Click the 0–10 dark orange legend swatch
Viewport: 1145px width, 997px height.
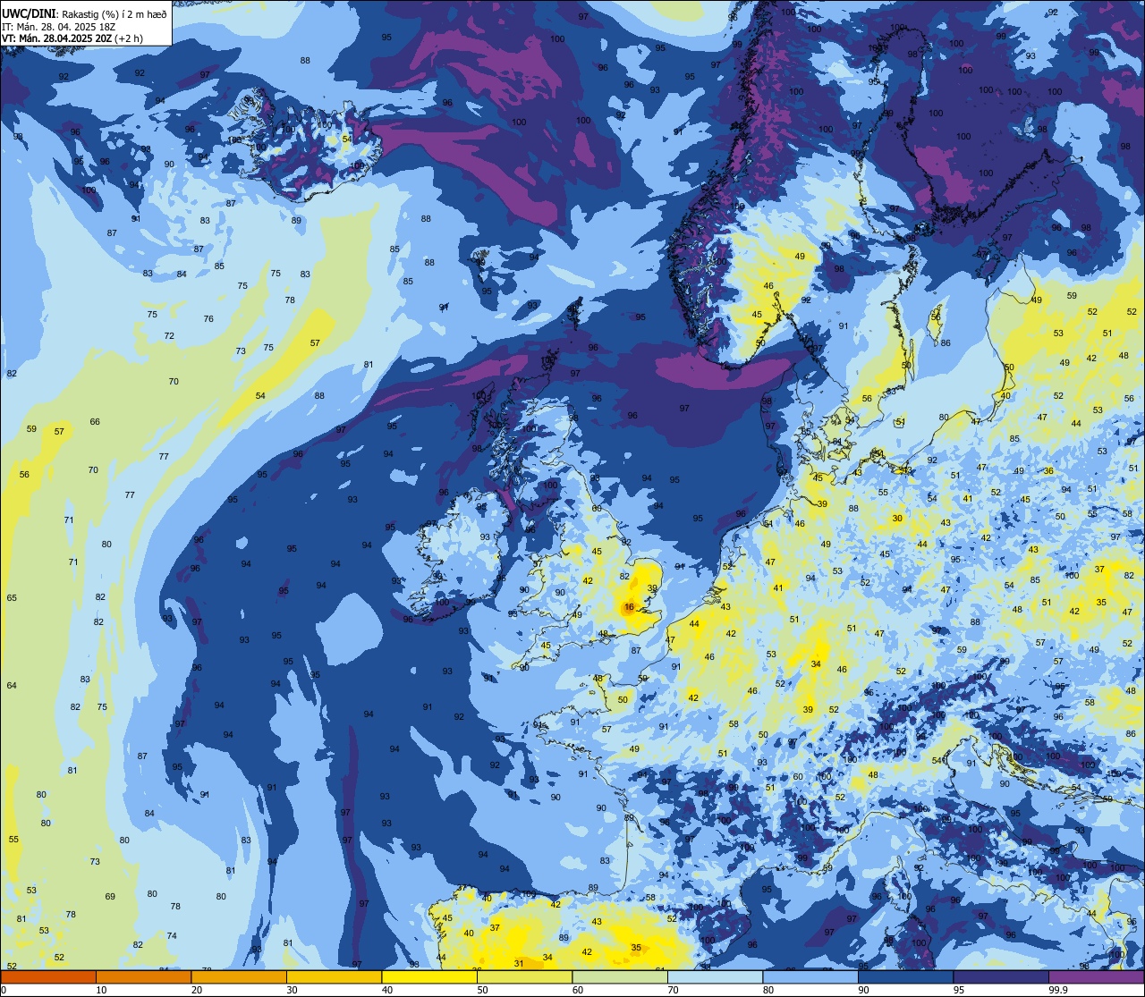(x=48, y=976)
